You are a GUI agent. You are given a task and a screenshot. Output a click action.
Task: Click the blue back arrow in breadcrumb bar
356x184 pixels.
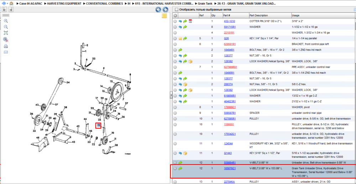[4, 4]
